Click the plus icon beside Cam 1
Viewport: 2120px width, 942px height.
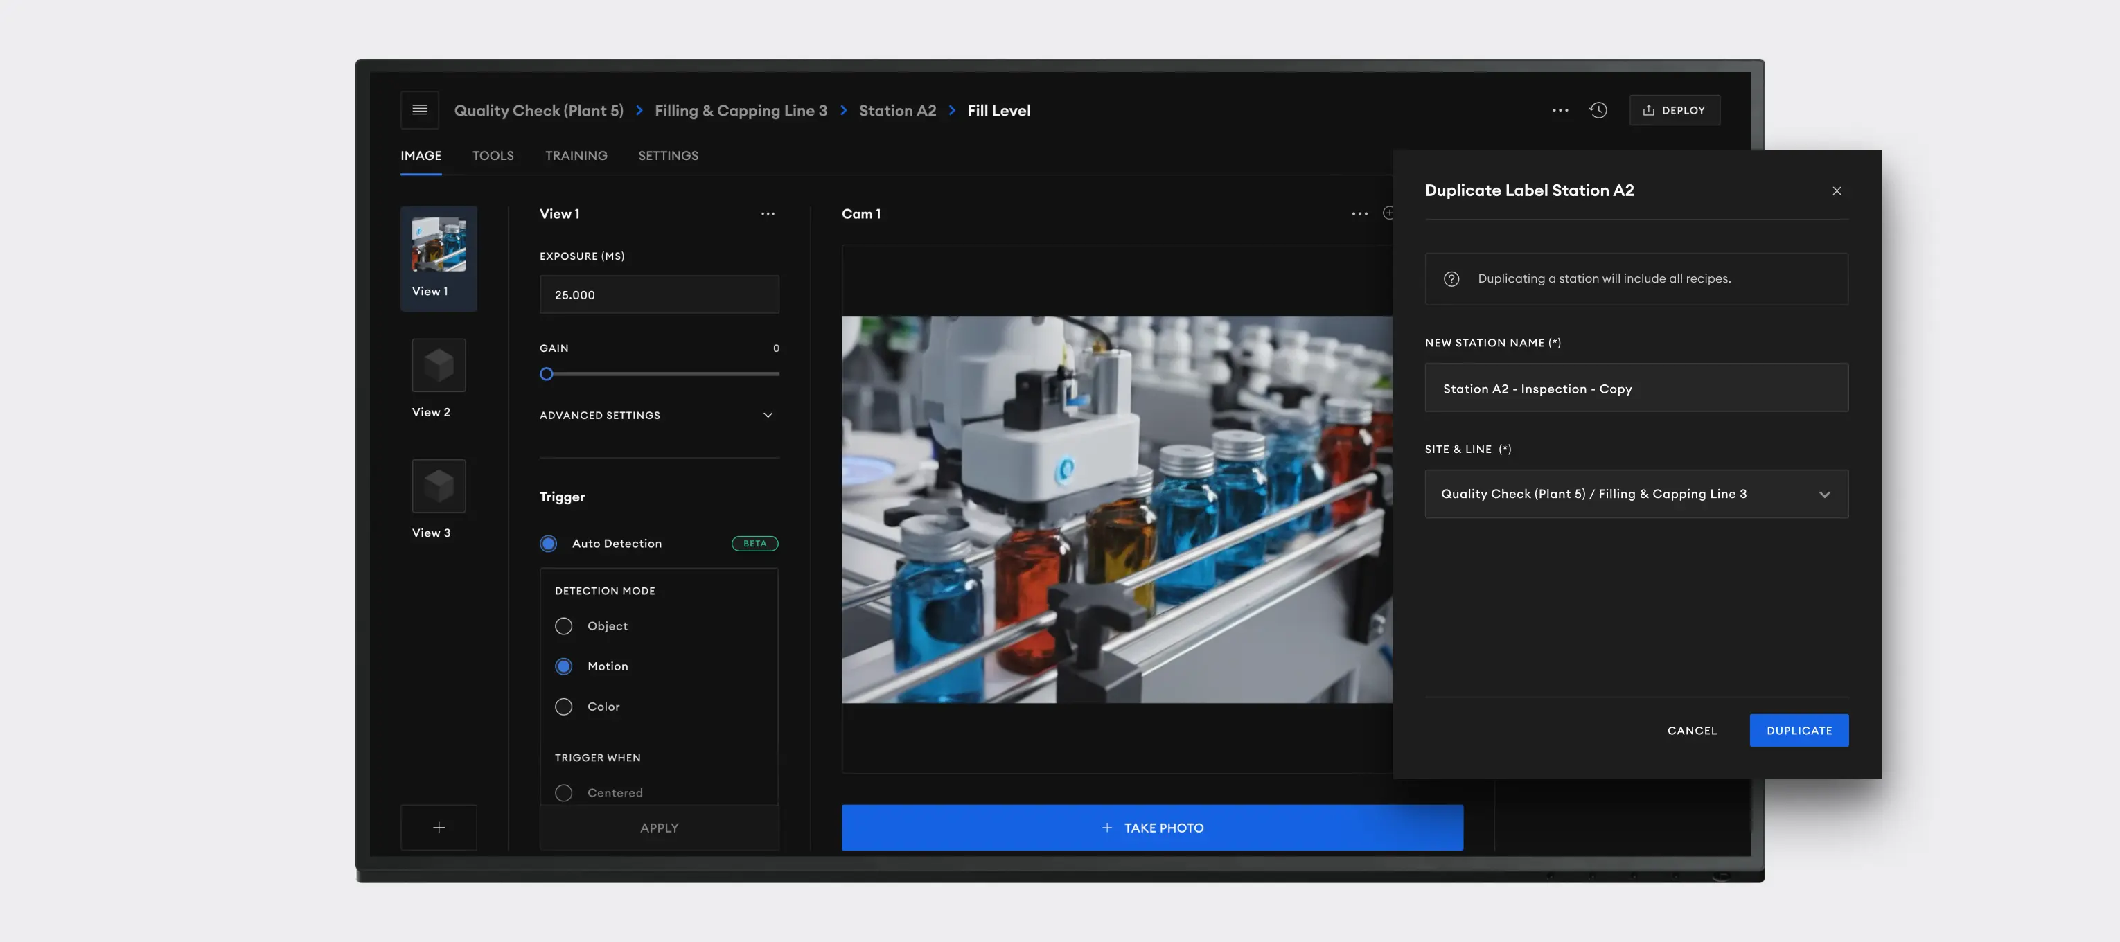(x=1389, y=213)
